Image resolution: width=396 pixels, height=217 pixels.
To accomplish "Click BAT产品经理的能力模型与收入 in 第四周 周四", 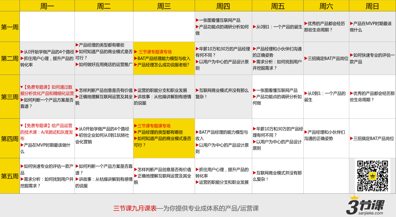I will 222,135.
